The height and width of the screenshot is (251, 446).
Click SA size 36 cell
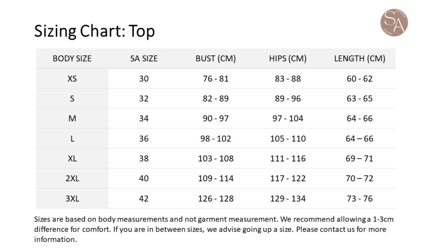[144, 139]
